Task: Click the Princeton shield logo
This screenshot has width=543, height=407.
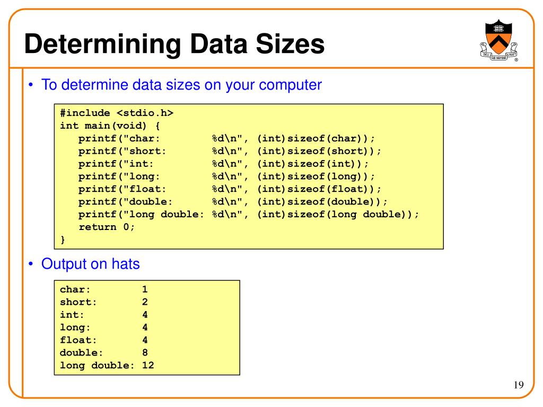Action: click(x=498, y=40)
